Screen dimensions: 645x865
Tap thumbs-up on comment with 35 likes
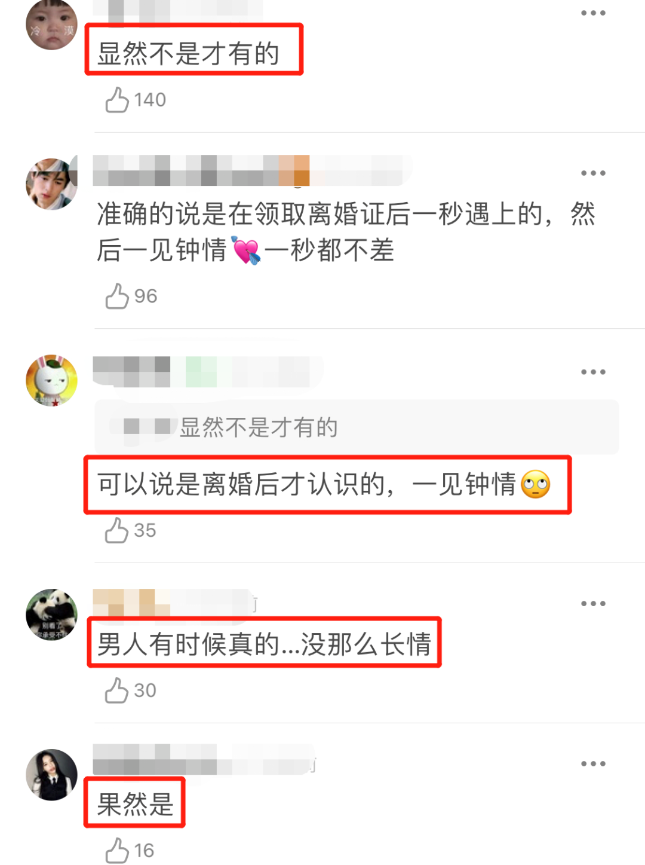(116, 530)
